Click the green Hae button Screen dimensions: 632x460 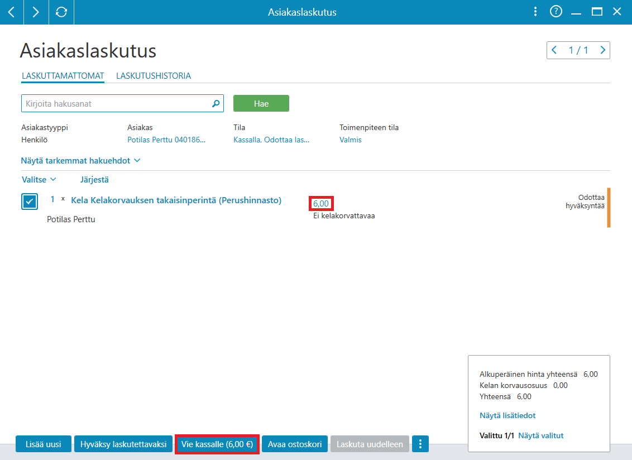pyautogui.click(x=261, y=104)
